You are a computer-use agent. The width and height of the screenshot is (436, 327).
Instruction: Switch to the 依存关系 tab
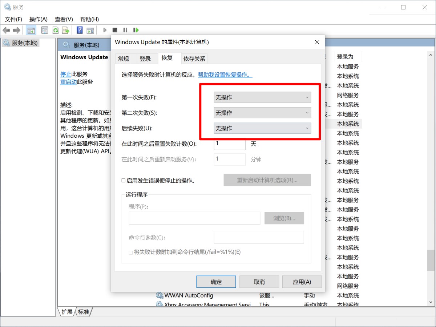click(x=194, y=58)
